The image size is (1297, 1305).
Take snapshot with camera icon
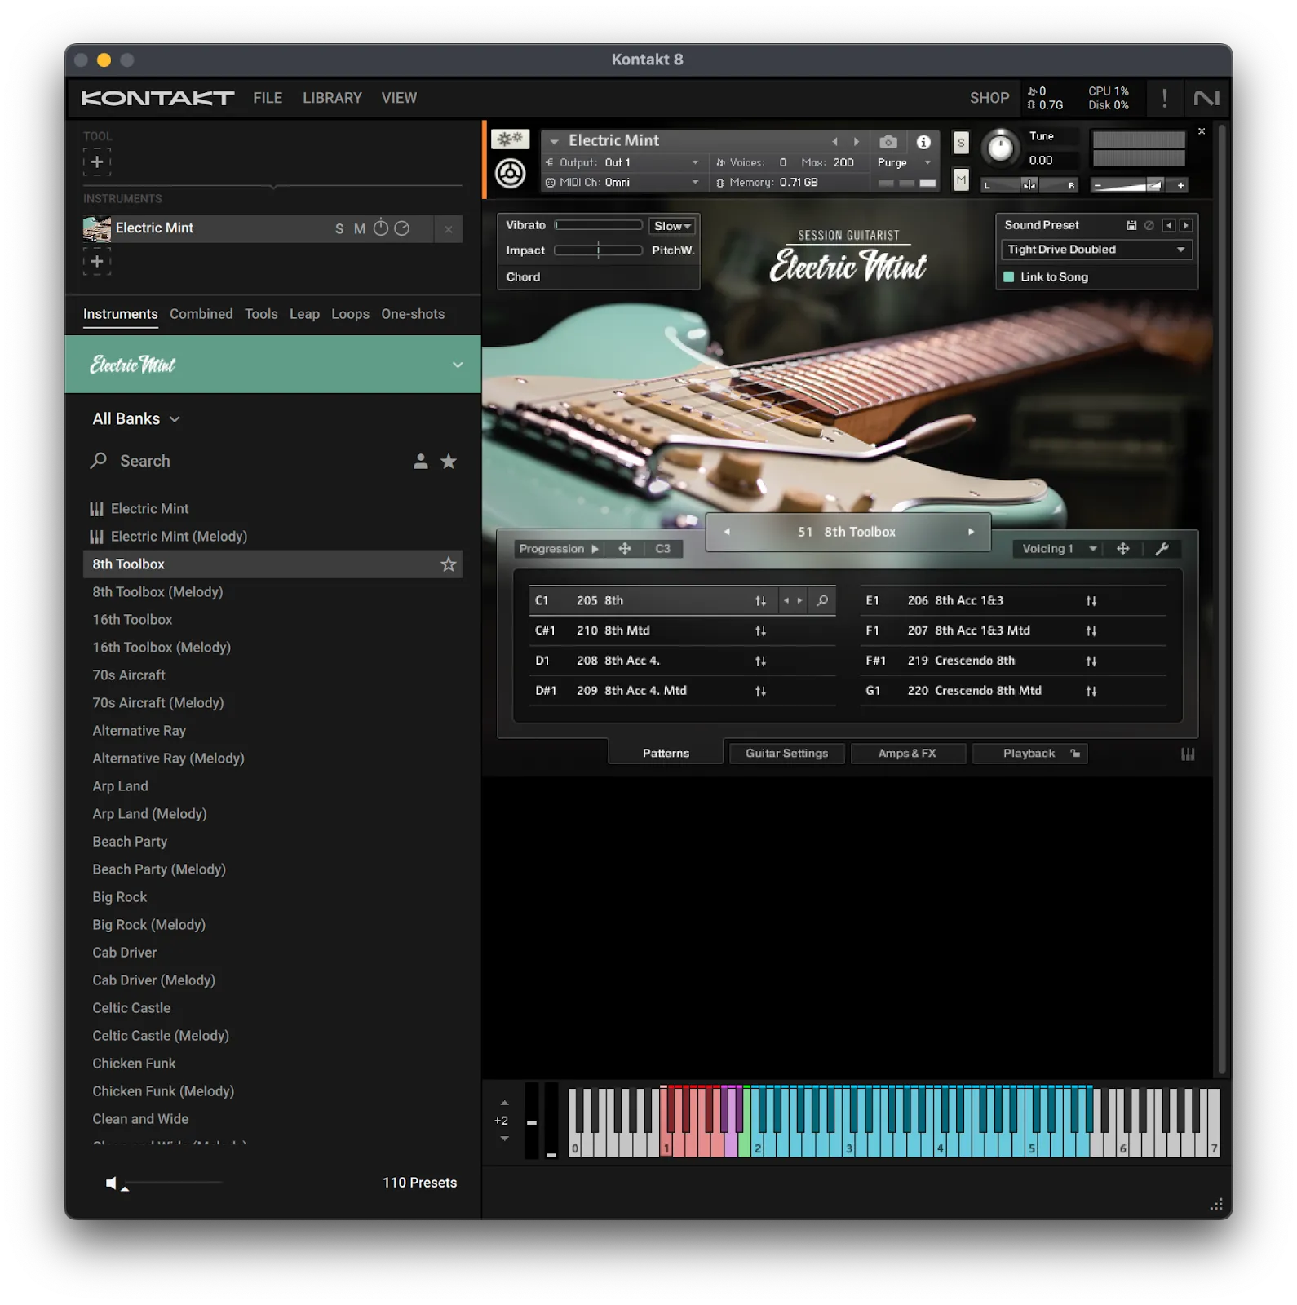888,142
